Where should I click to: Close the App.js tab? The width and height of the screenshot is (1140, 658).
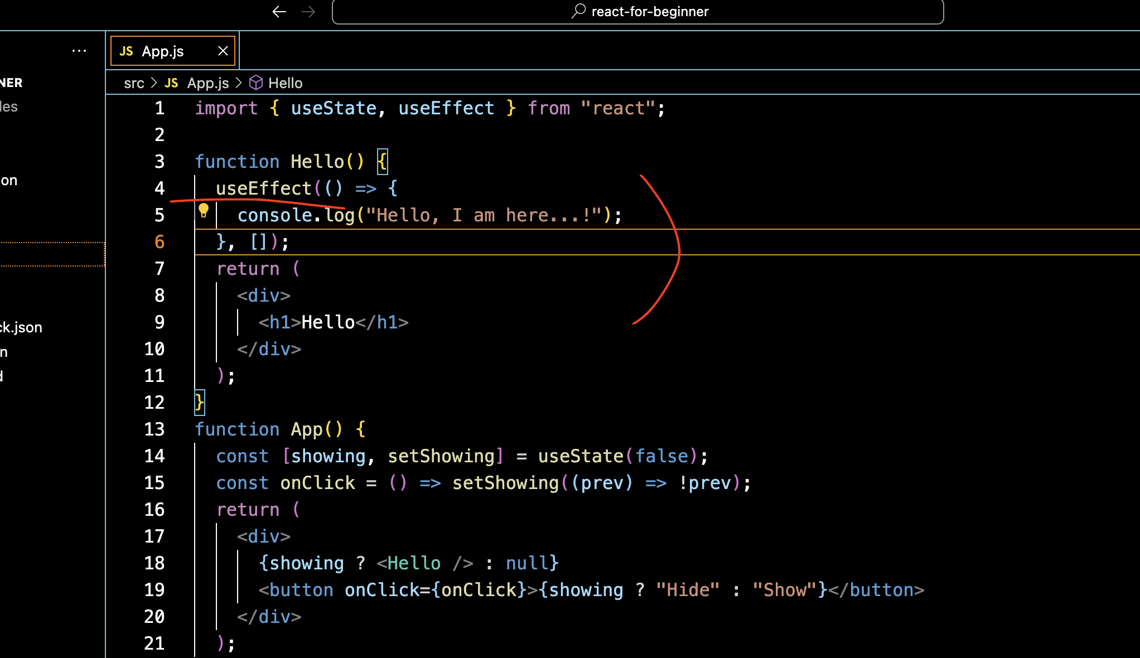223,51
